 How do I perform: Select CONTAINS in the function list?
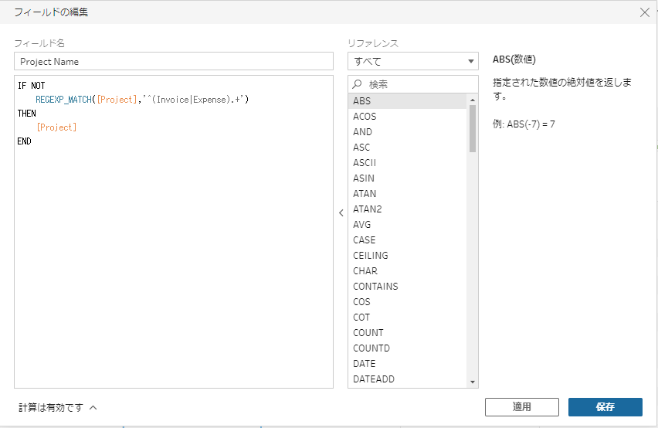click(x=375, y=287)
